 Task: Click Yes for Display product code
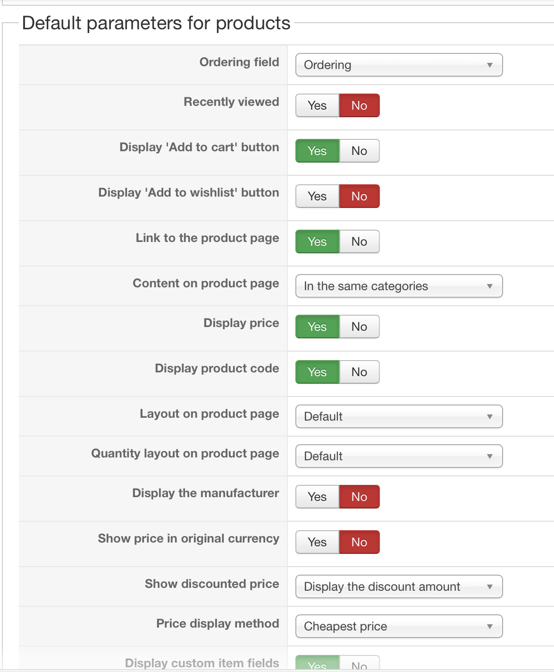point(317,372)
